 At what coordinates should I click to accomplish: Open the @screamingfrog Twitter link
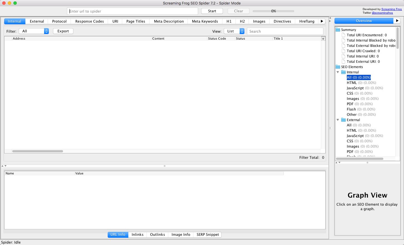382,13
